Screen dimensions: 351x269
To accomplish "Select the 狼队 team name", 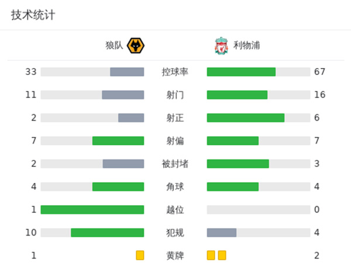I will click(x=115, y=45).
